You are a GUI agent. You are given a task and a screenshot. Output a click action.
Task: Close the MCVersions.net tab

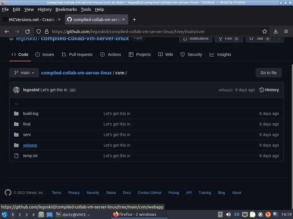click(59, 19)
